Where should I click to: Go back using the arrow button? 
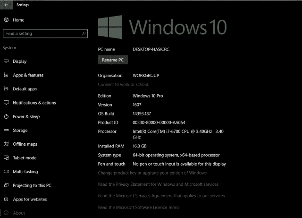pyautogui.click(x=6, y=5)
